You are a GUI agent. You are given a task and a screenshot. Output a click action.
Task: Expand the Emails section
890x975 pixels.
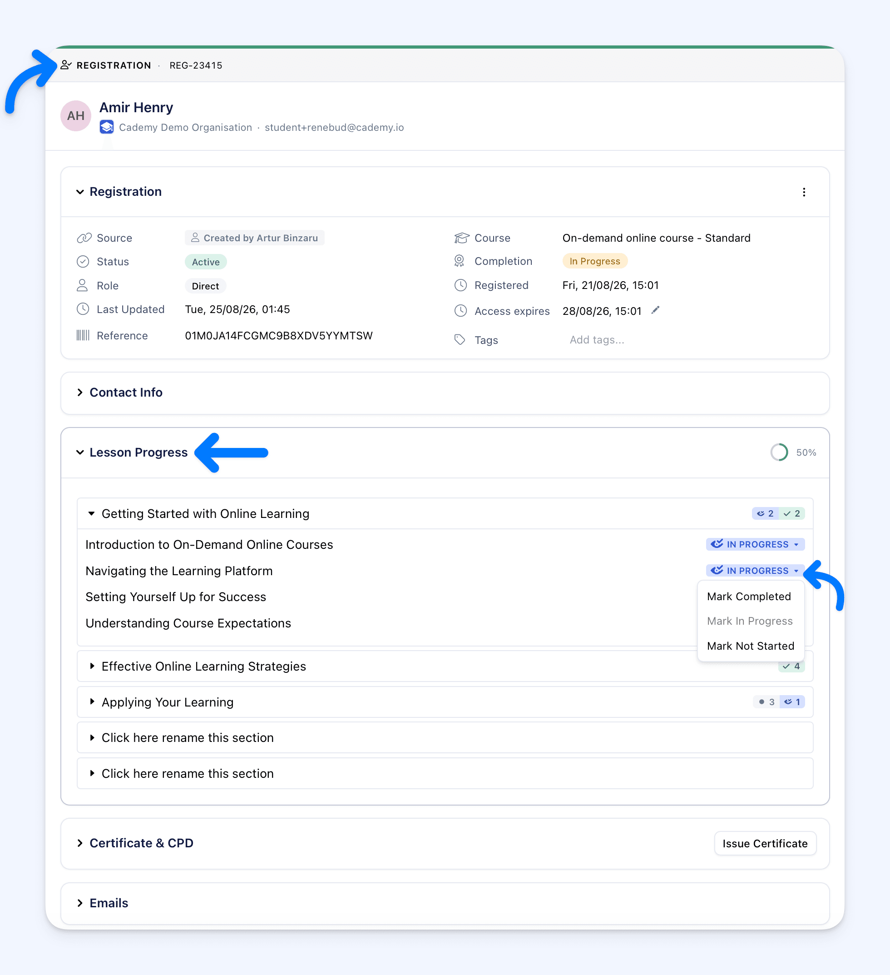(x=80, y=903)
